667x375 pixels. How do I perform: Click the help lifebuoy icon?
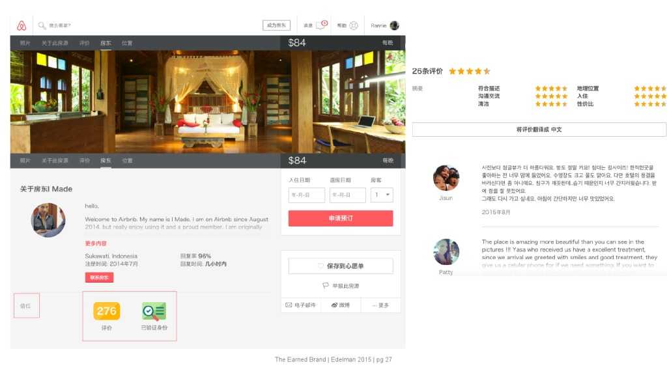click(x=354, y=25)
